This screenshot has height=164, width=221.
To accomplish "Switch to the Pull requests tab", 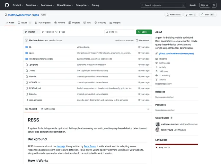I will click(x=43, y=23).
